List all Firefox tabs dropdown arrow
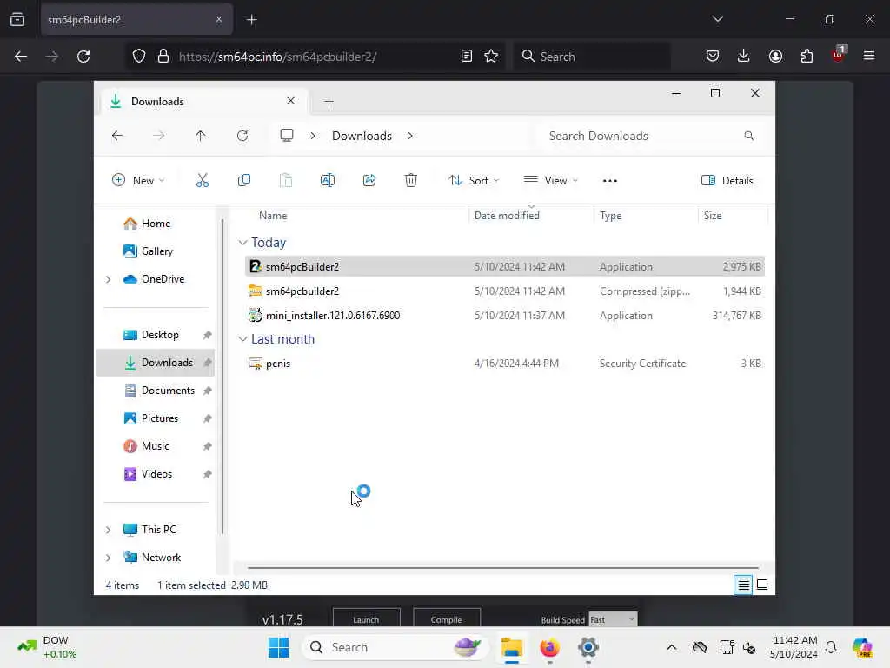This screenshot has height=668, width=890. click(717, 19)
